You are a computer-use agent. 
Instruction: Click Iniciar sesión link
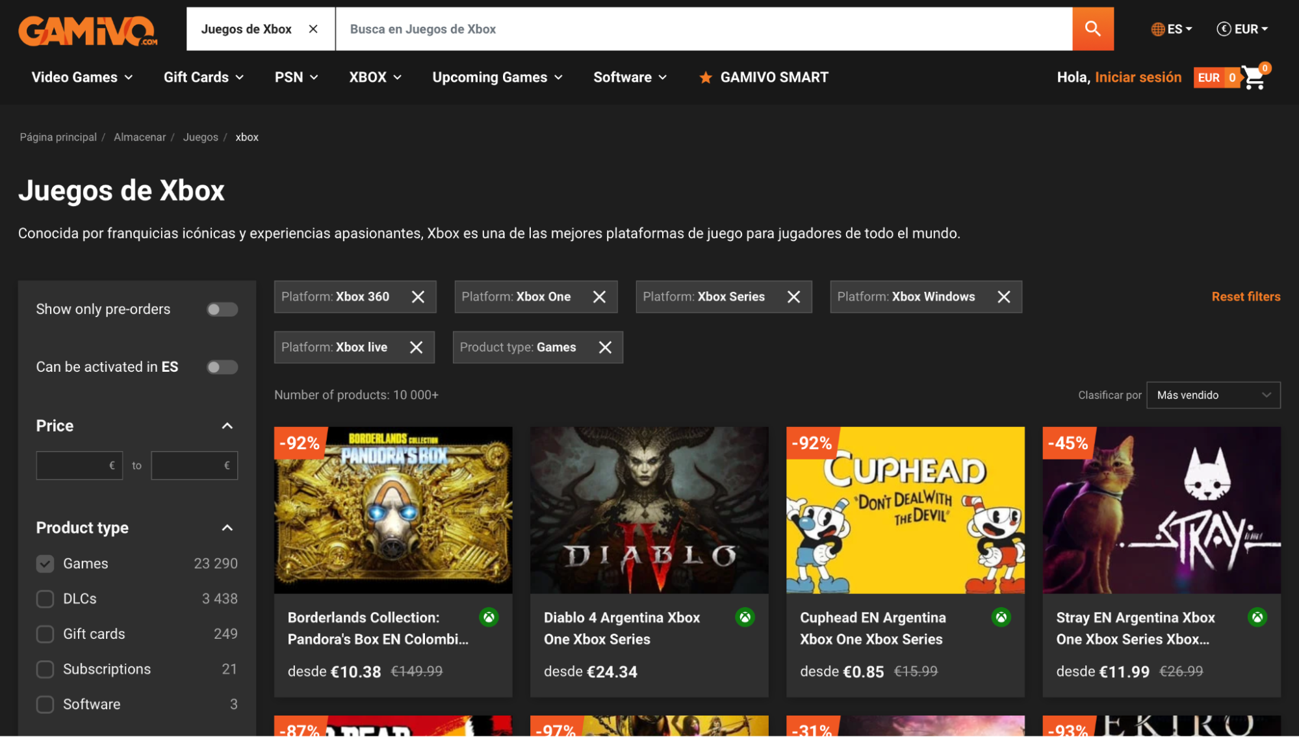click(x=1138, y=77)
